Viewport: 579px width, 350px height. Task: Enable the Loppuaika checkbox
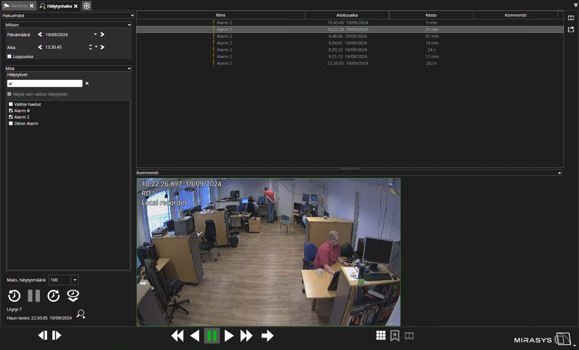(x=9, y=56)
